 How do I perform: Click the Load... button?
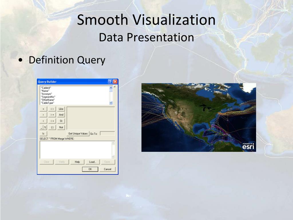pyautogui.click(x=92, y=162)
